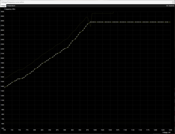Select the curve point at 950 mV
The width and height of the screenshot is (175, 134).
coord(80,33)
